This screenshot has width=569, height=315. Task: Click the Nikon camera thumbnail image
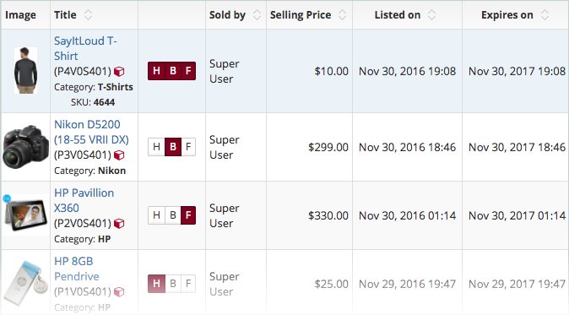point(25,147)
